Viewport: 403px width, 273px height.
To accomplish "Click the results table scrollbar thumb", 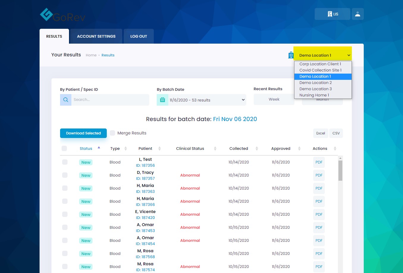I will [x=340, y=170].
